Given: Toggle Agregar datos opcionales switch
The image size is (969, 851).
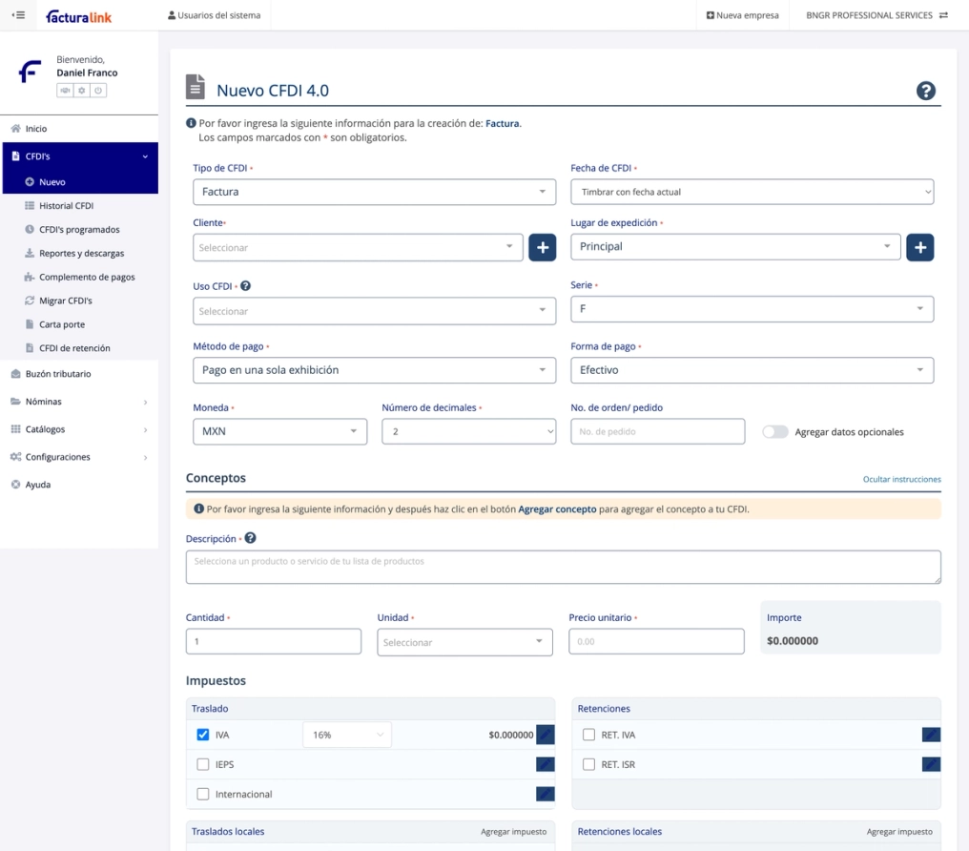Looking at the screenshot, I should coord(775,432).
